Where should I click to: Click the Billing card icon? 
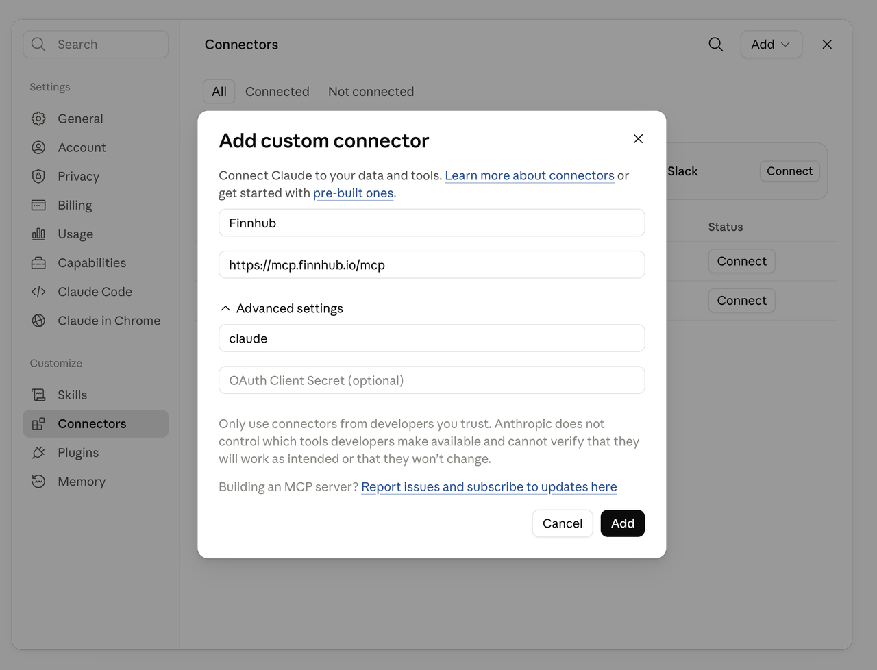click(38, 205)
